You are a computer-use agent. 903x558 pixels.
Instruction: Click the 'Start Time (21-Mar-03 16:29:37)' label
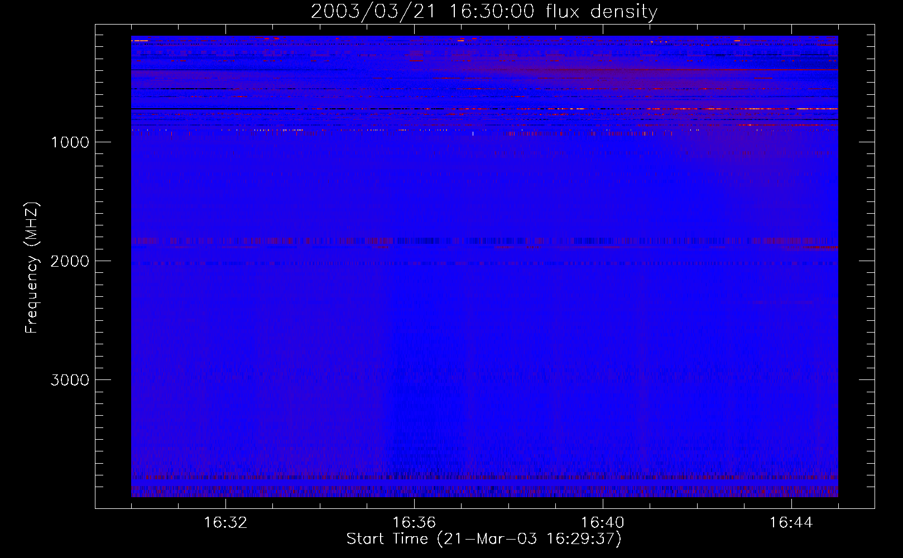click(484, 539)
